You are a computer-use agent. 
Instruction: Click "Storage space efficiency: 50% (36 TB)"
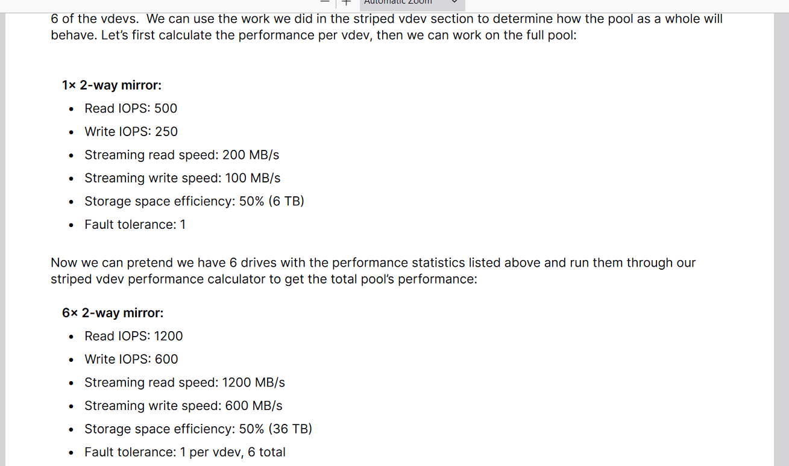click(198, 429)
